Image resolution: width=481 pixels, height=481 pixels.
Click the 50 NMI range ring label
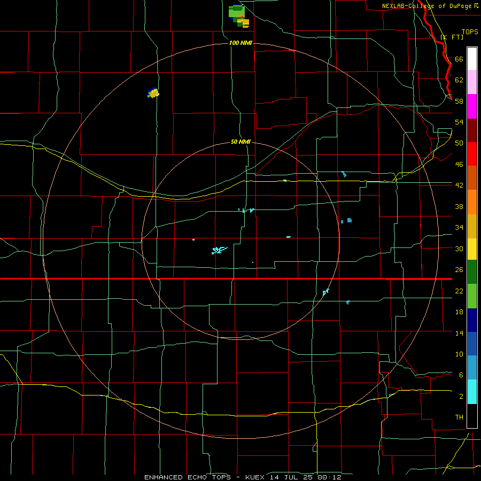[241, 142]
